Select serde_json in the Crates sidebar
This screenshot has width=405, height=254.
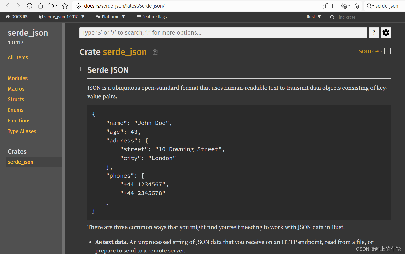[21, 162]
